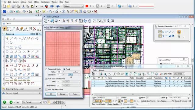Click the Print icon in main toolbar
This screenshot has width=195, height=110.
pos(18,6)
